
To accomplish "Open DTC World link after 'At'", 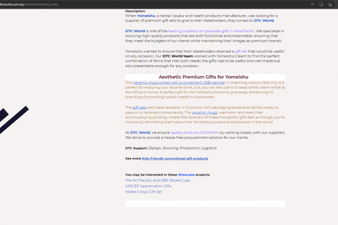I will pyautogui.click(x=140, y=133).
